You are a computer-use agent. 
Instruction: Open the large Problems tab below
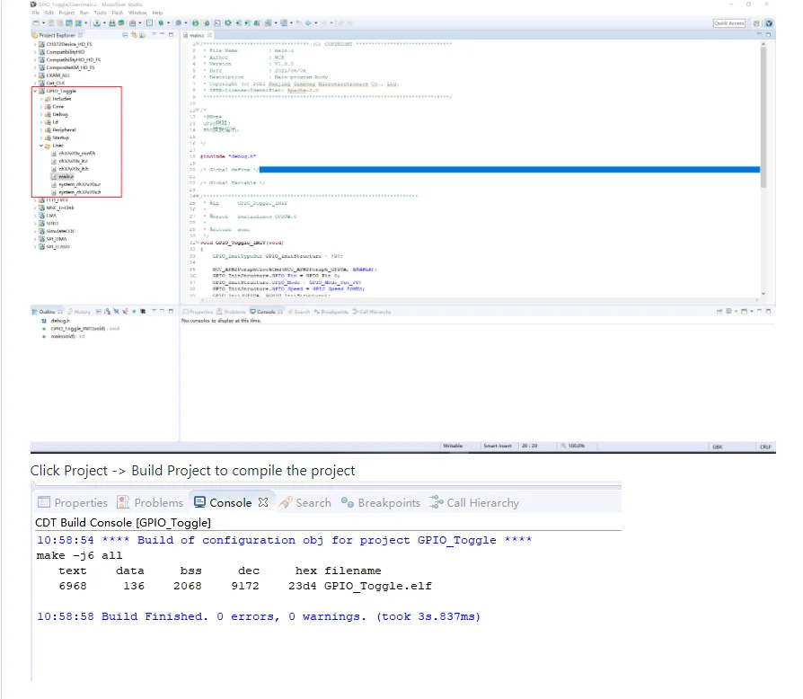pos(150,503)
